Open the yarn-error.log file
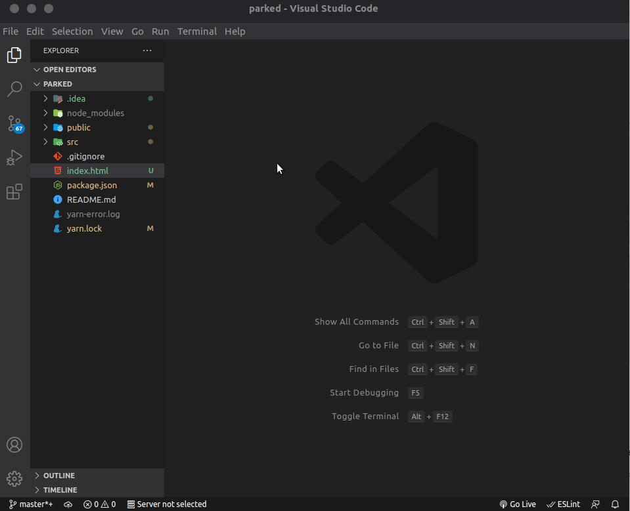The image size is (630, 511). [x=97, y=215]
